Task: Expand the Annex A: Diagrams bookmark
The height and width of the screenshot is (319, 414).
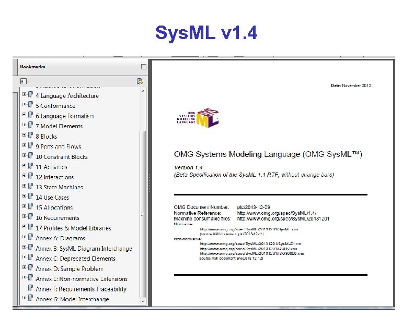Action: click(24, 237)
